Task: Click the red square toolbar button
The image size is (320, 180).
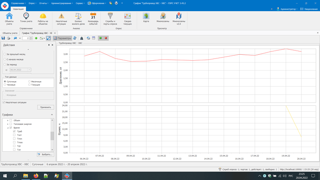Action: click(106, 38)
